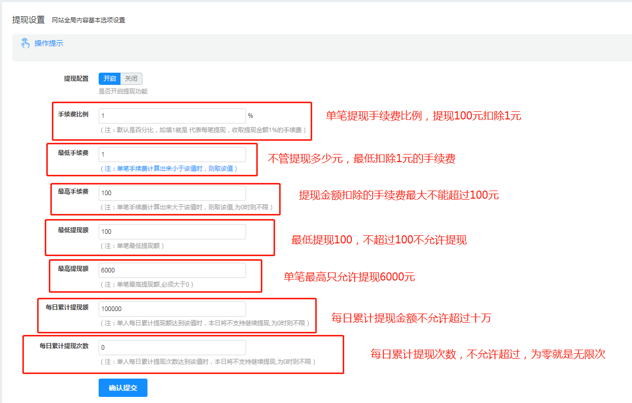Click the 提现配置 field label

click(76, 79)
